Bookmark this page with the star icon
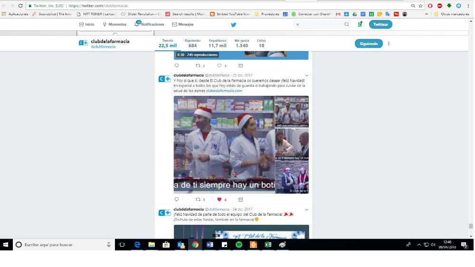The image size is (475, 267). [420, 6]
